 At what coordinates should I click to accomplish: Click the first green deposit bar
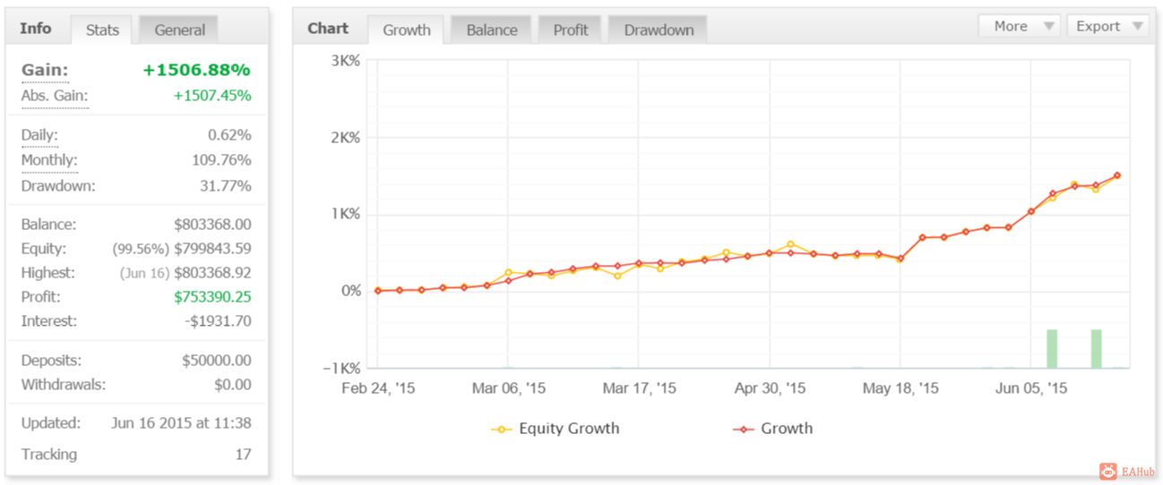(x=1052, y=348)
